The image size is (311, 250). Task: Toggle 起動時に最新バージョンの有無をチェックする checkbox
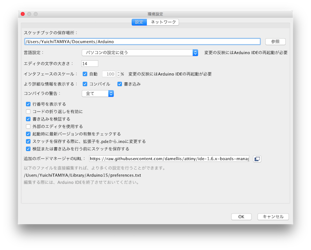(x=28, y=134)
